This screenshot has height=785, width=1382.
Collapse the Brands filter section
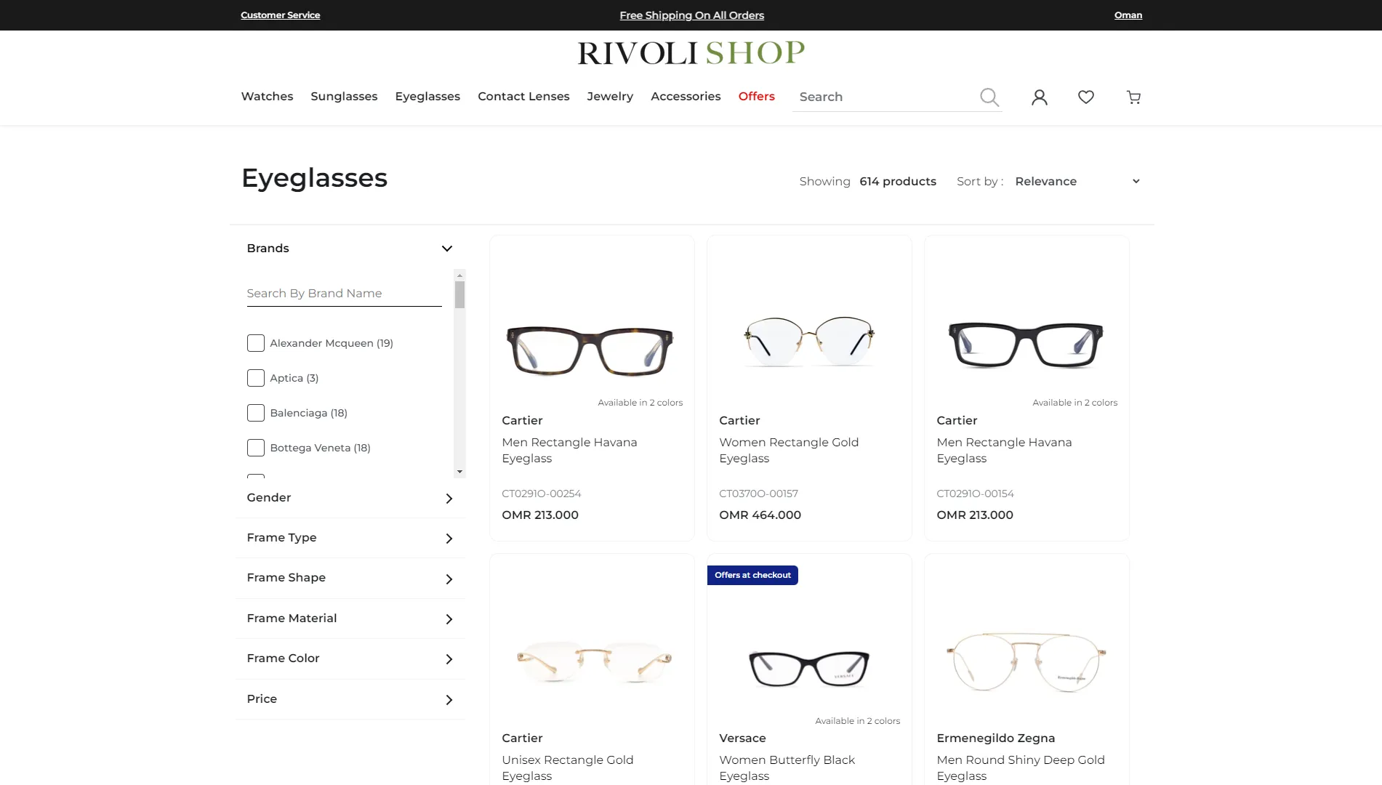447,249
